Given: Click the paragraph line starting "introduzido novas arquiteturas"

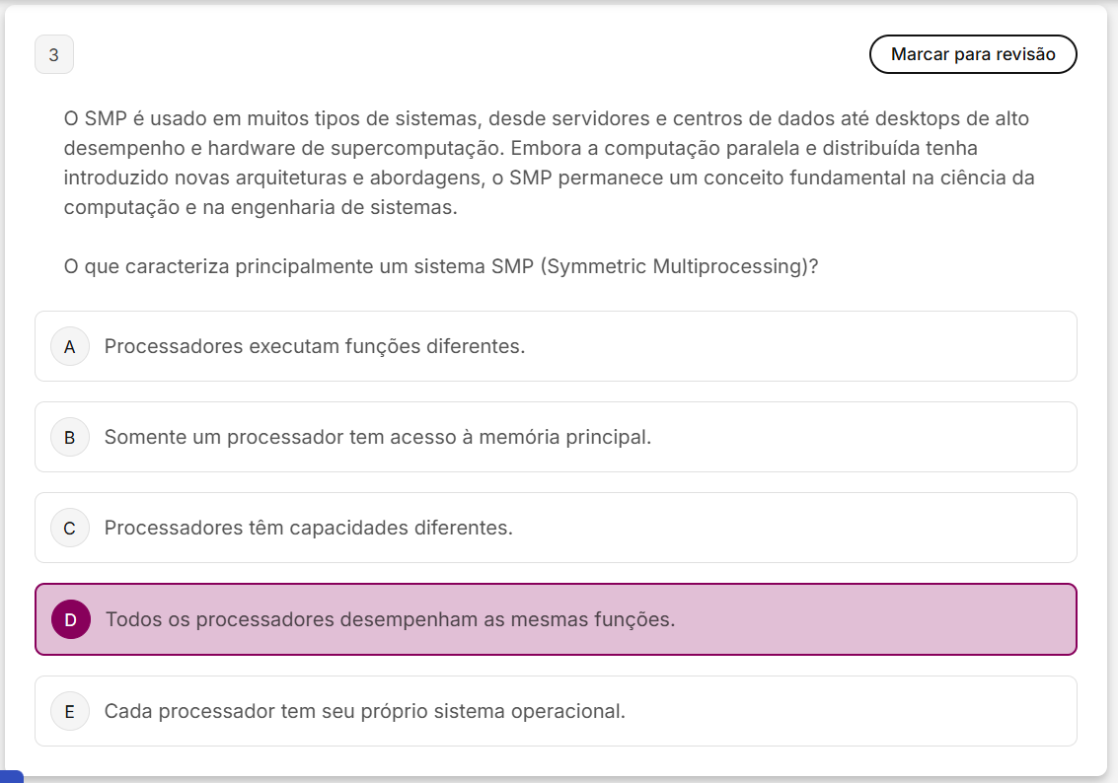Looking at the screenshot, I should pyautogui.click(x=549, y=178).
